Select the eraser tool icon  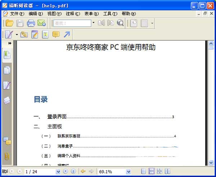(24, 34)
